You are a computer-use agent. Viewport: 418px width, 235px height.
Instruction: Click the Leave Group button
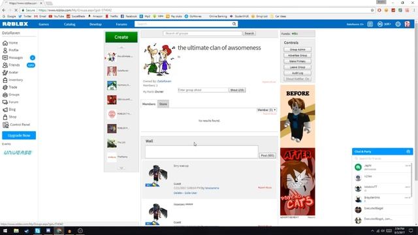pos(298,67)
